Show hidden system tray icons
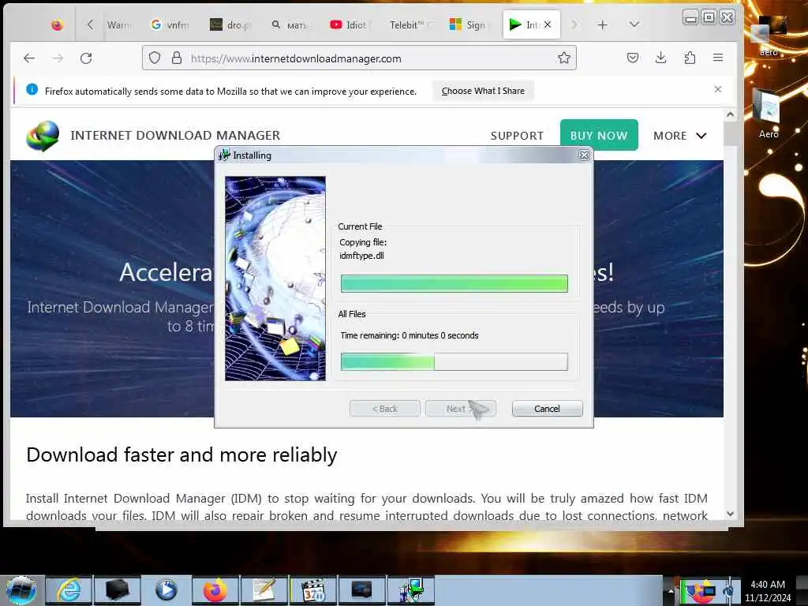The width and height of the screenshot is (808, 606). (671, 590)
